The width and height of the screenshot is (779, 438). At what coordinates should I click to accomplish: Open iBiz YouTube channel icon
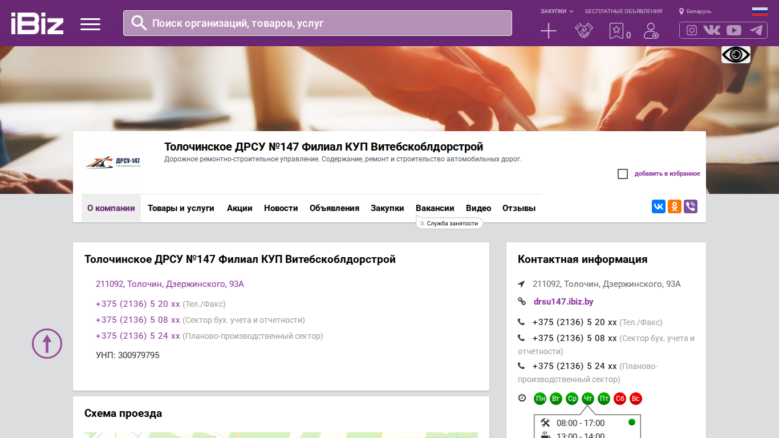pyautogui.click(x=734, y=31)
